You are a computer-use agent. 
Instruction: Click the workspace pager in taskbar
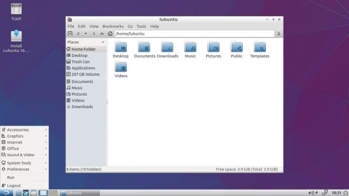(x=48, y=193)
